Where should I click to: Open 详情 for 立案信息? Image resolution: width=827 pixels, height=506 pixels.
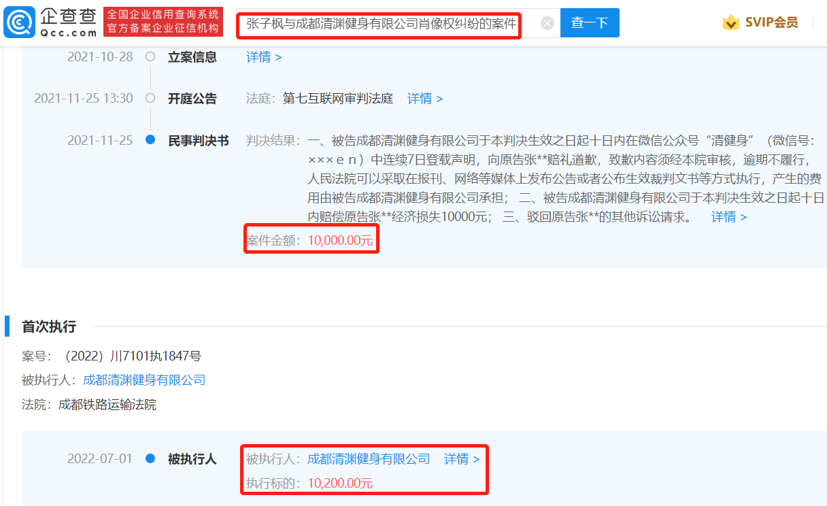coord(264,57)
